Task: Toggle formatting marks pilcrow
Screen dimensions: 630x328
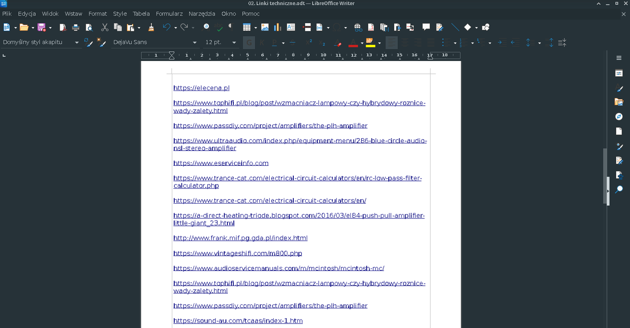Action: pyautogui.click(x=230, y=27)
